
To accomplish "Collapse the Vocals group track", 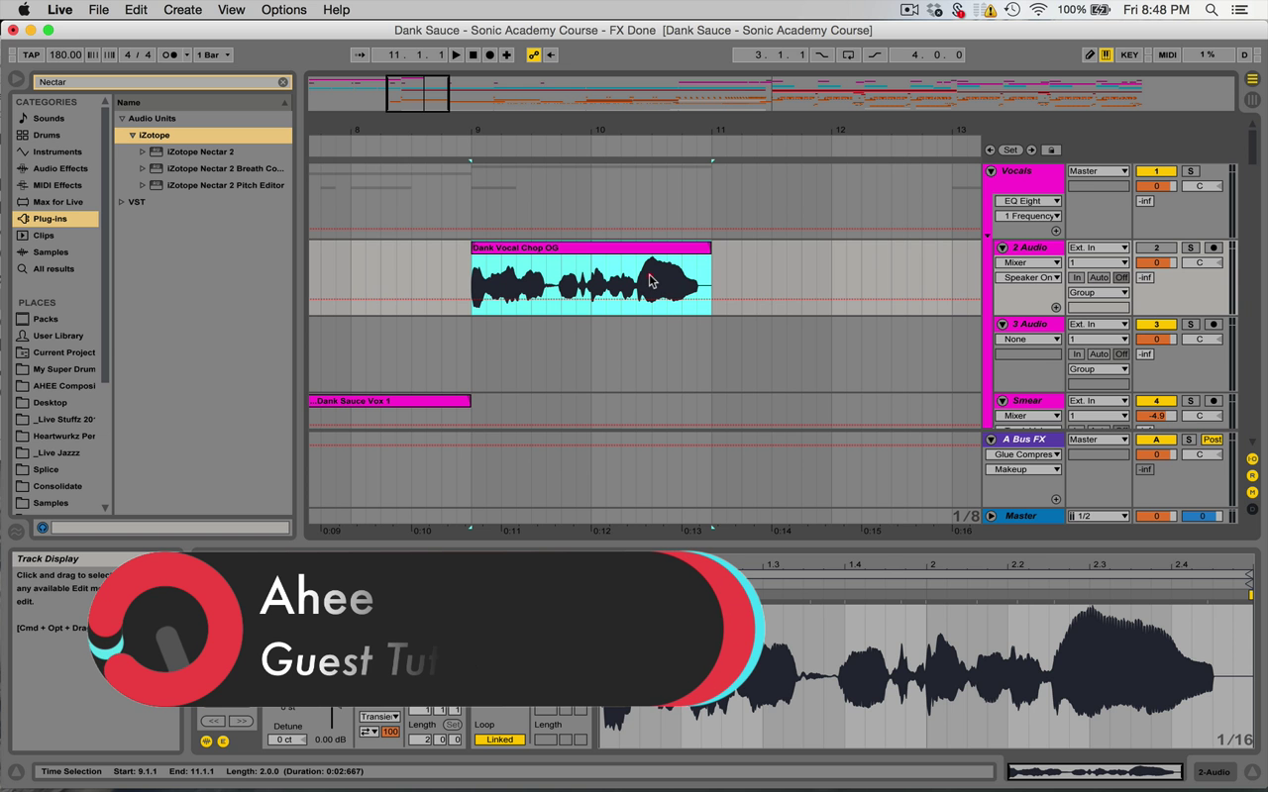I will [991, 171].
